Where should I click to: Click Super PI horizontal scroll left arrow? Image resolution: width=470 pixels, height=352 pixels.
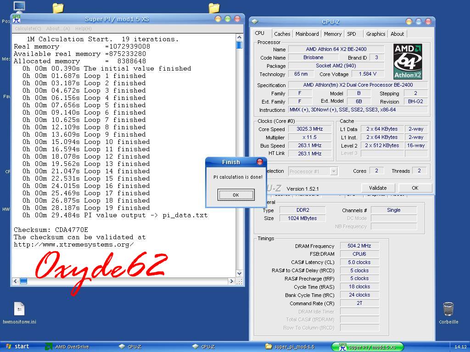click(x=16, y=281)
